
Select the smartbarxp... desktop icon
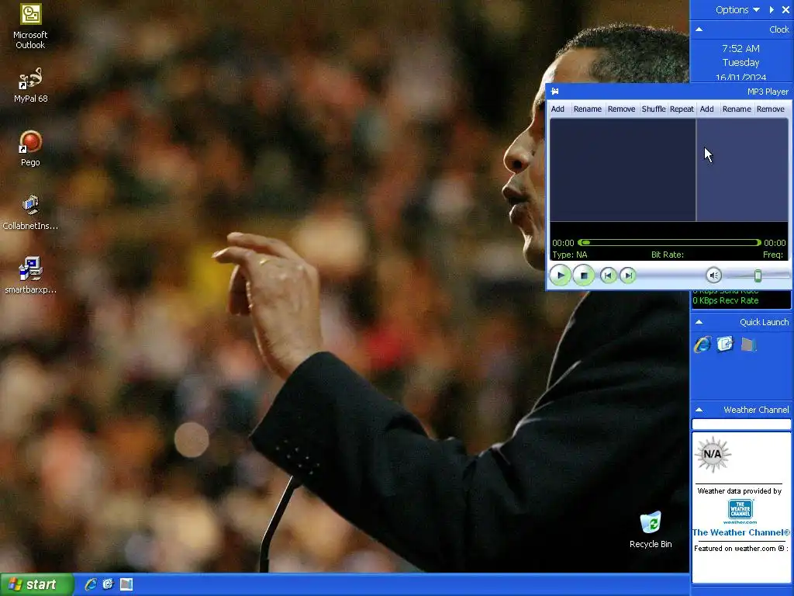coord(30,276)
